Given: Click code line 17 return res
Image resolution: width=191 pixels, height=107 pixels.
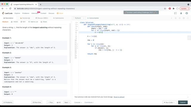Looking at the screenshot, I should point(92,54).
